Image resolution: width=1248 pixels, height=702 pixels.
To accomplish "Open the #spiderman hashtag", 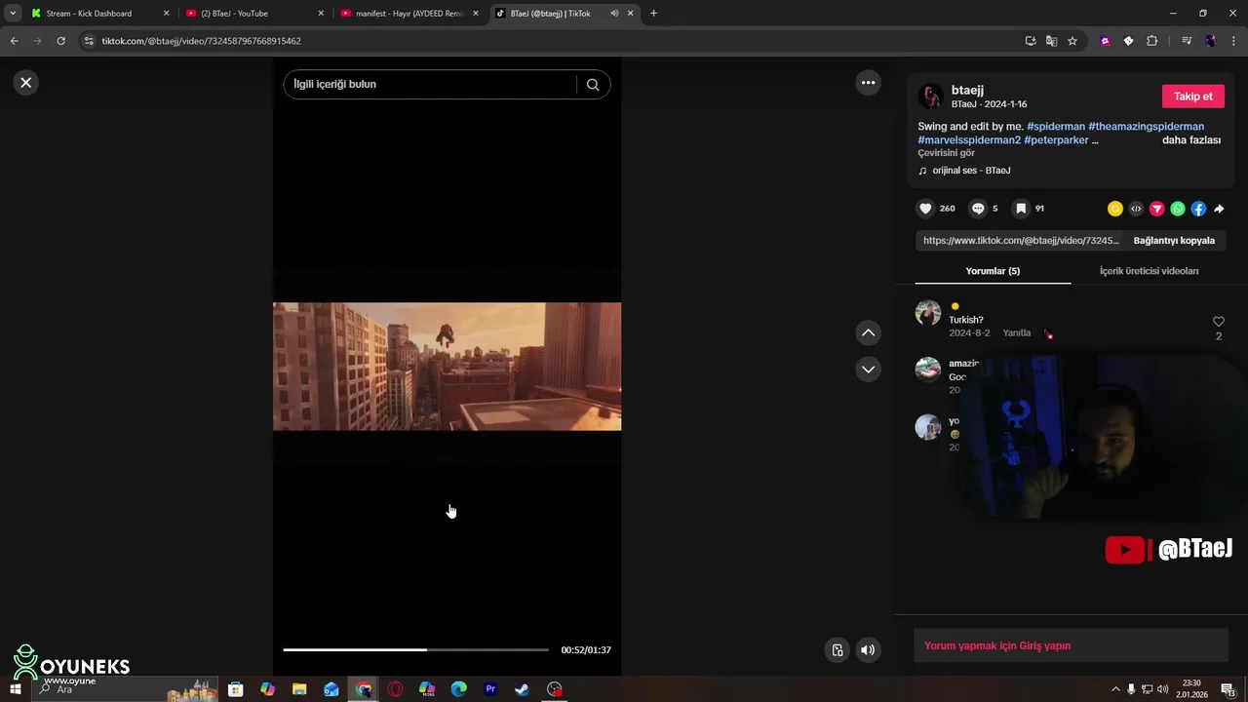I will [x=1056, y=127].
